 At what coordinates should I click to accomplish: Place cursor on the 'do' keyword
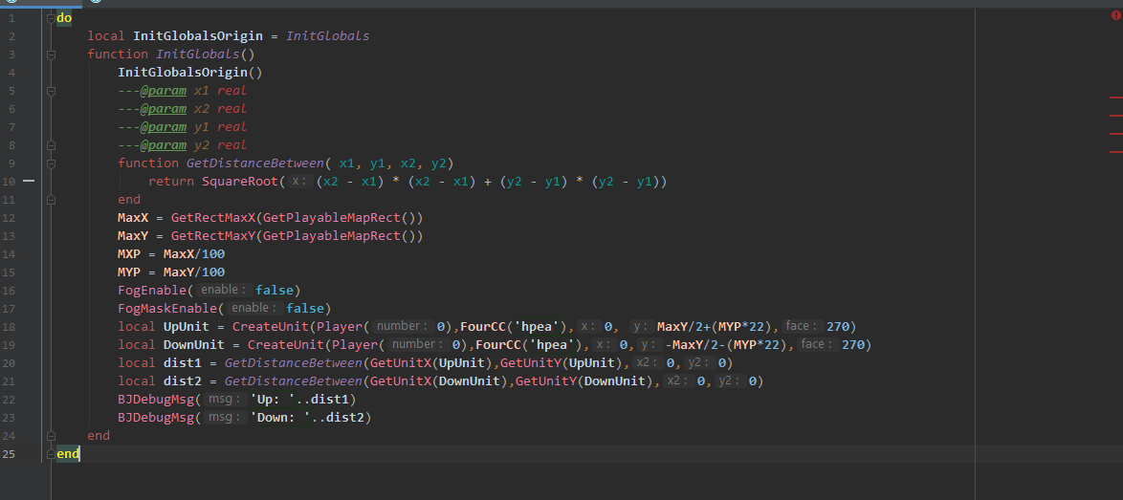coord(64,18)
